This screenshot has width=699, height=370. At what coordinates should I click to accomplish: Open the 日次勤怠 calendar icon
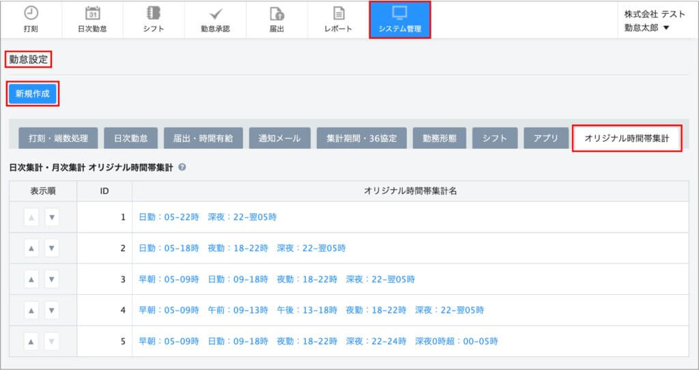(93, 14)
